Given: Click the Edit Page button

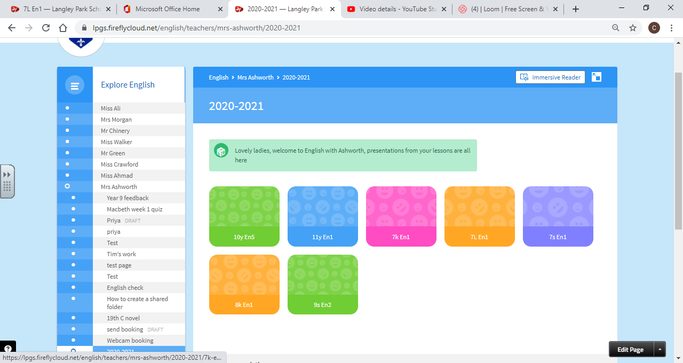Looking at the screenshot, I should 630,350.
